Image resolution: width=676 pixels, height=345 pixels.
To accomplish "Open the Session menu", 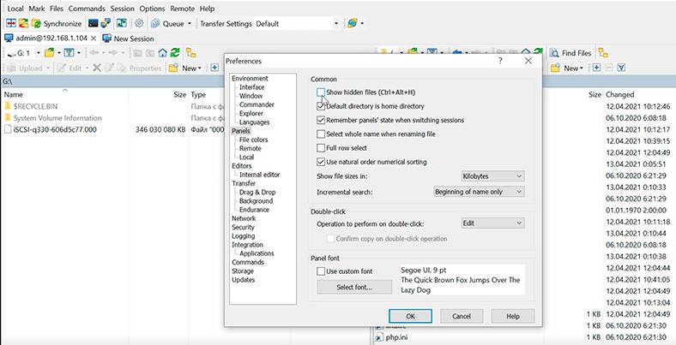I will (123, 9).
